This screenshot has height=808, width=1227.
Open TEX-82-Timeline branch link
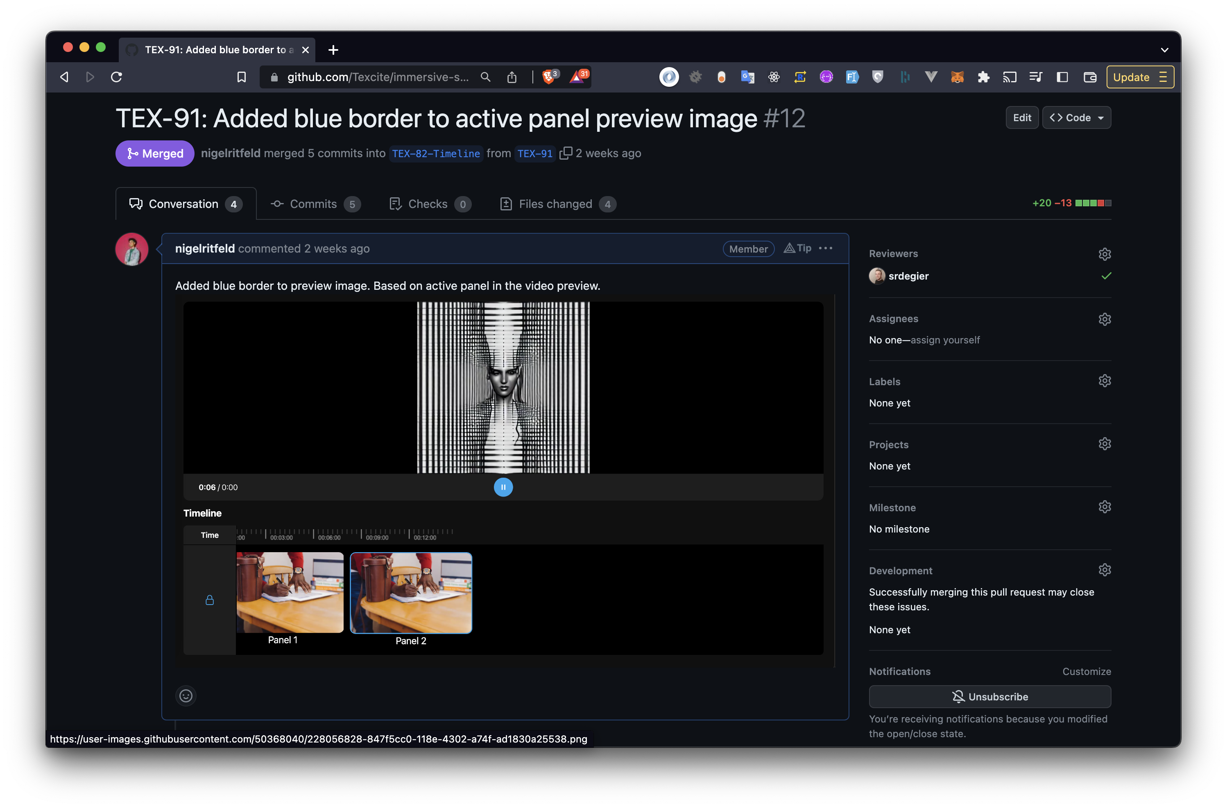[x=436, y=153]
